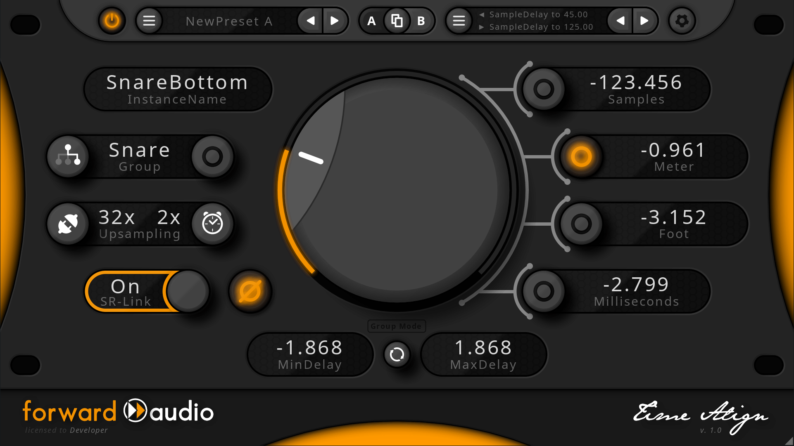The image size is (794, 446).
Task: Open the settings gear icon
Action: click(682, 21)
